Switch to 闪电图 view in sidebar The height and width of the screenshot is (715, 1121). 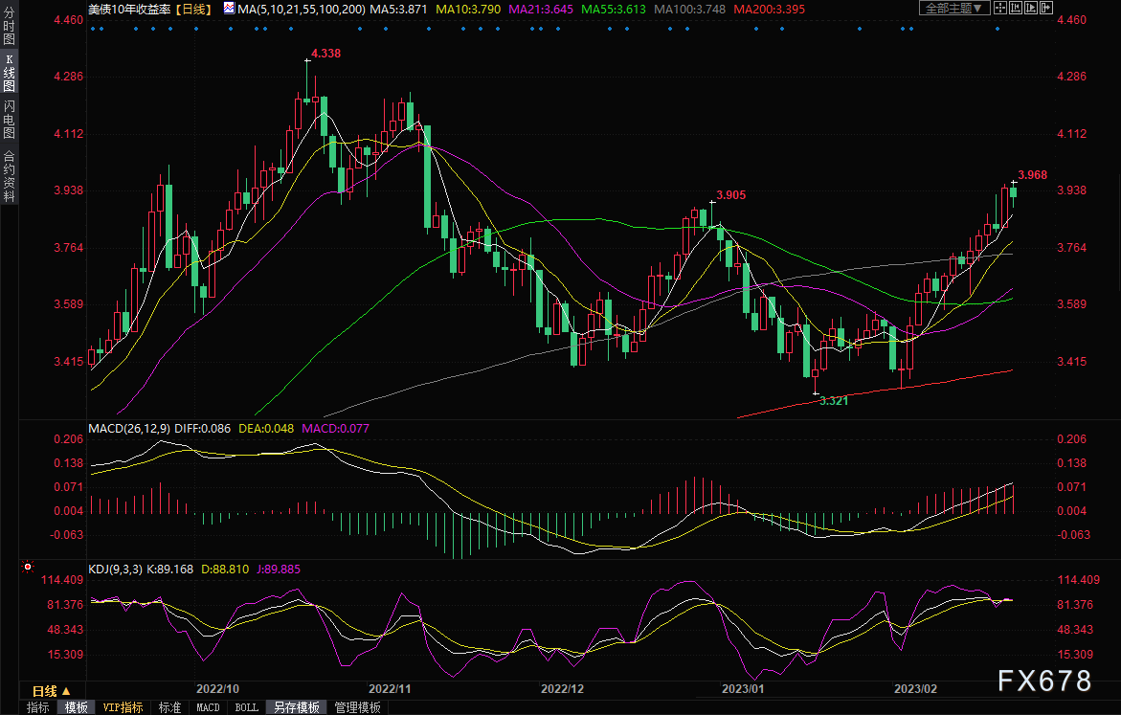pos(10,120)
